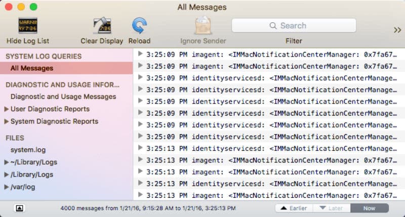Viewport: 405px width, 217px height.
Task: Expand System Diagnostic Reports
Action: [x=7, y=122]
